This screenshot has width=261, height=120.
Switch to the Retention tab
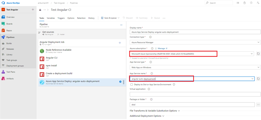[x=81, y=18]
